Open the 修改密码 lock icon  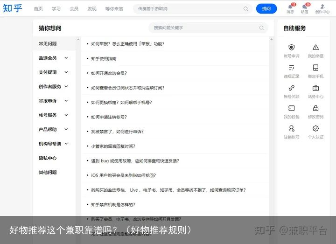point(315,108)
